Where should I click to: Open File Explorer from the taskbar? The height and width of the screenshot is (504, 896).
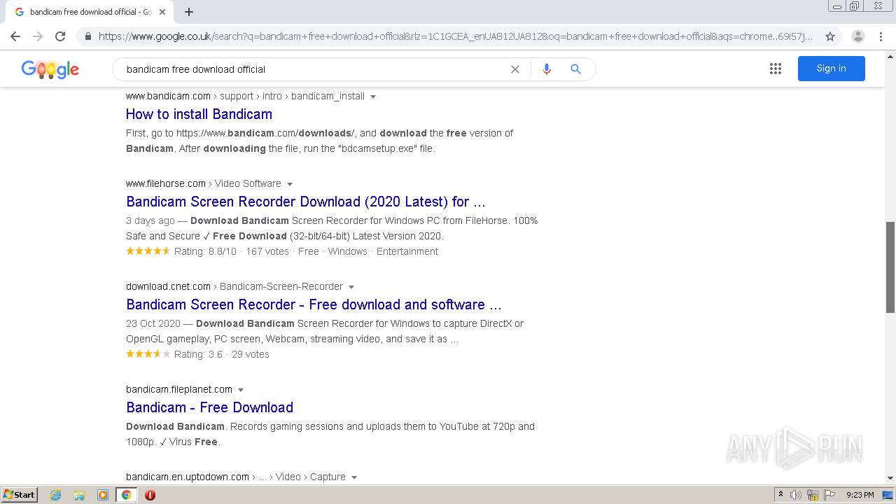click(x=79, y=495)
